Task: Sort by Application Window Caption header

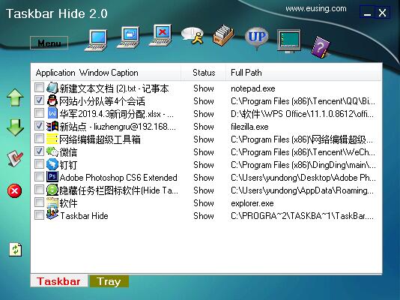Action: tap(106, 73)
